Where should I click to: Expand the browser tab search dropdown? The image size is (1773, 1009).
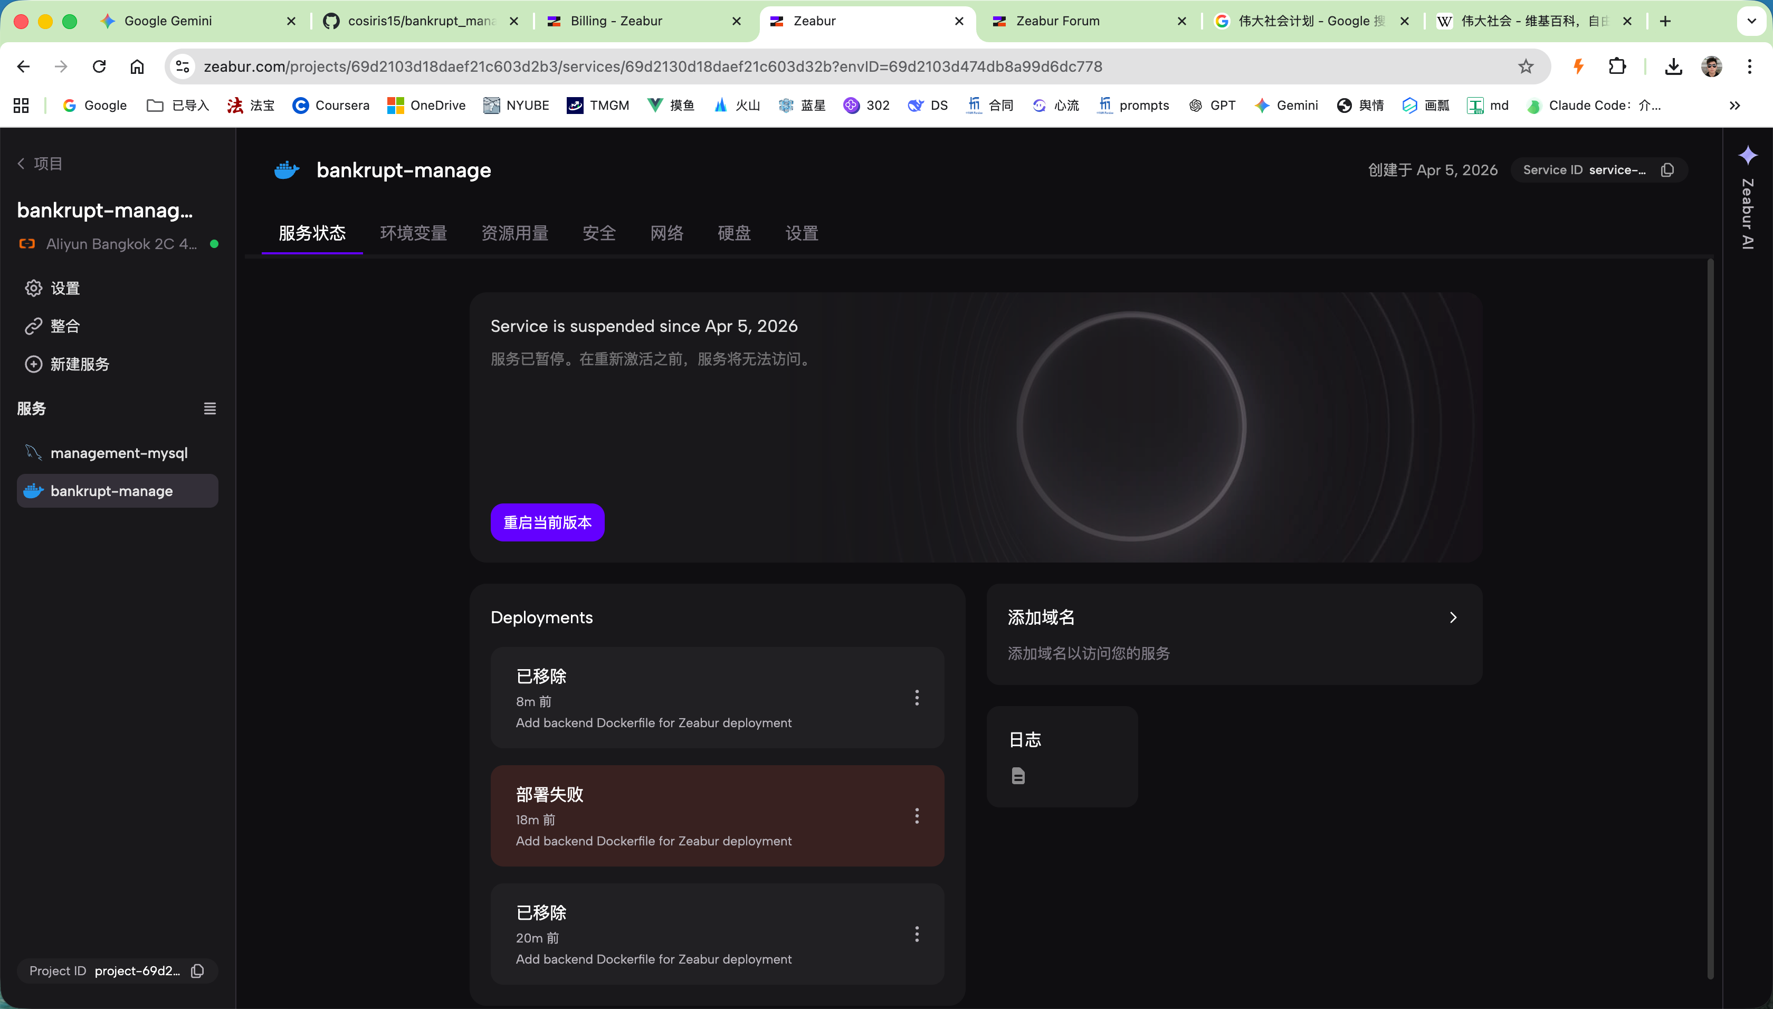coord(1751,21)
